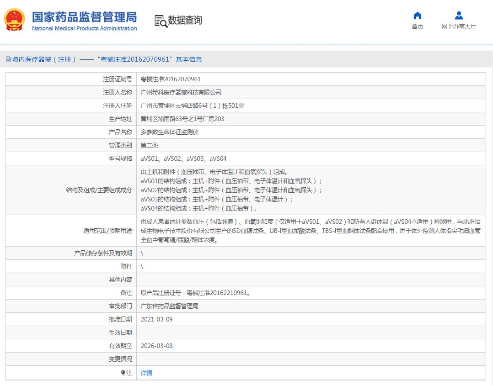493x385 pixels.
Task: Click the 附件 label
Action: point(126,266)
